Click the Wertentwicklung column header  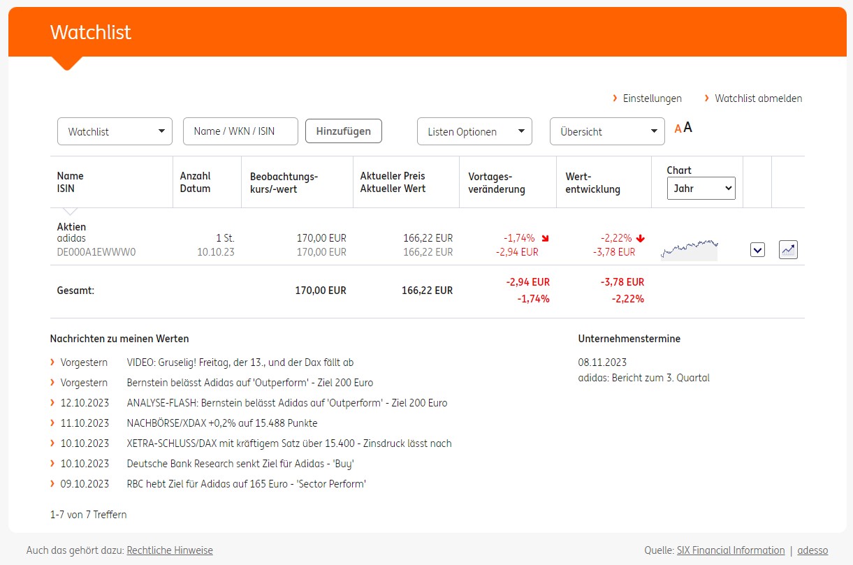pyautogui.click(x=593, y=183)
